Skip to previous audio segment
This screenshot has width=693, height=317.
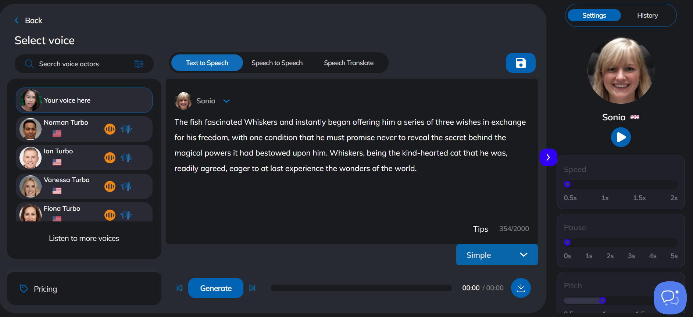179,288
